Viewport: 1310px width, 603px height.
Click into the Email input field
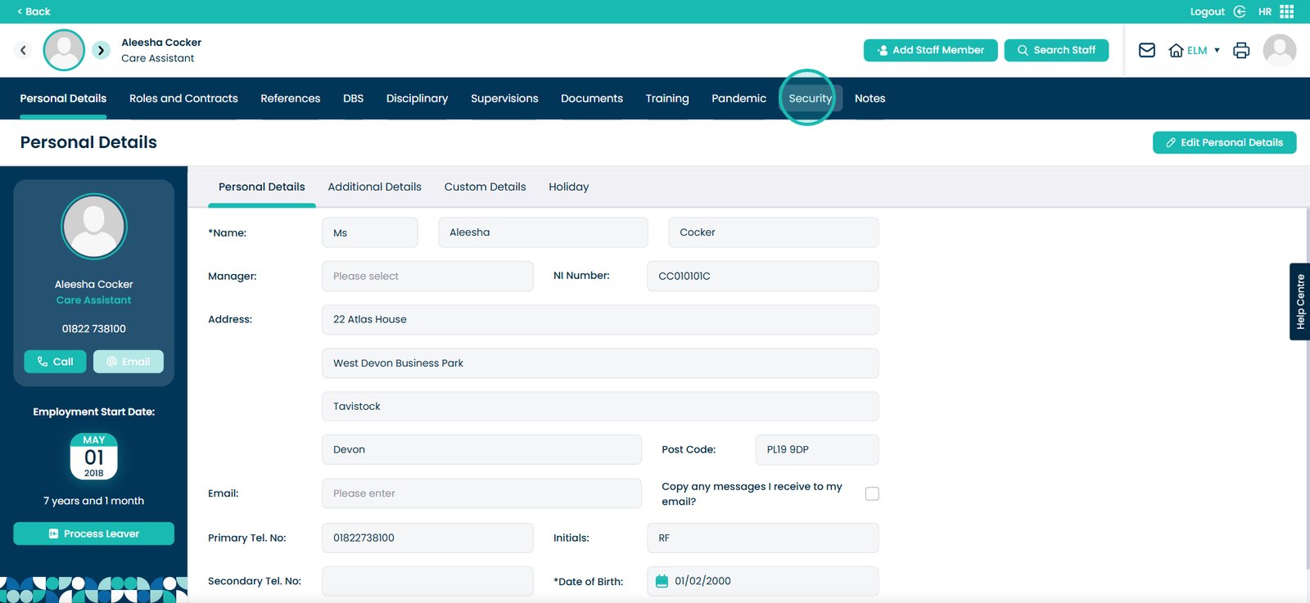pyautogui.click(x=481, y=493)
